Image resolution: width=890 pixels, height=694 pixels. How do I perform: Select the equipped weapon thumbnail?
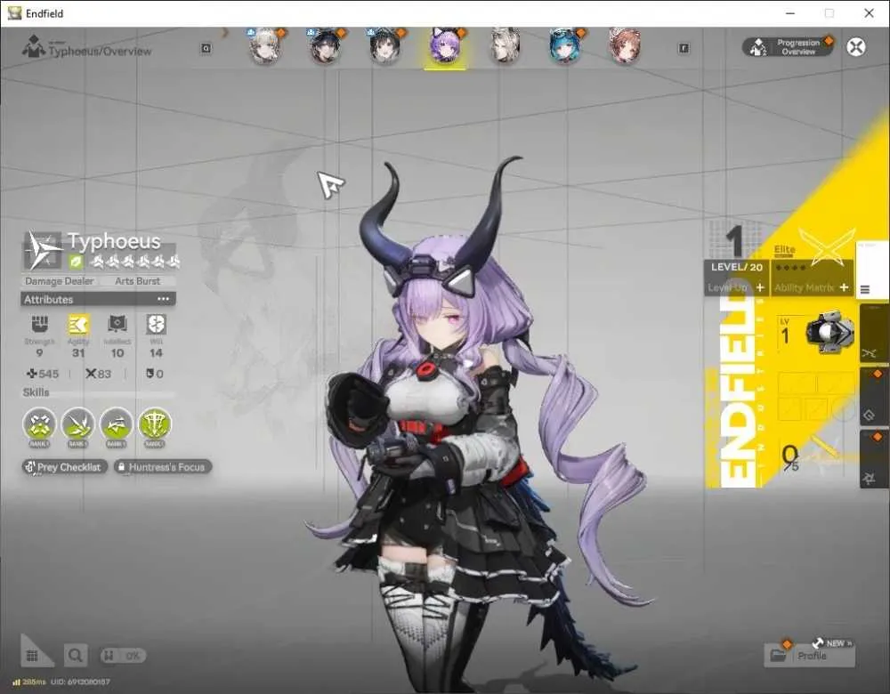[829, 333]
